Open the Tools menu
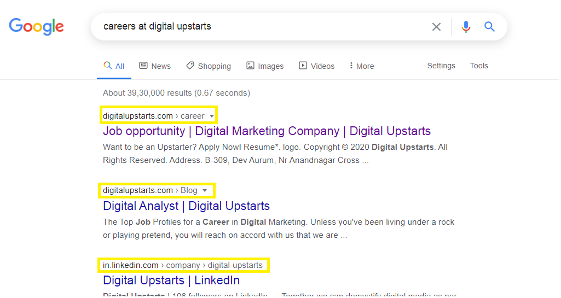The image size is (561, 298). (x=479, y=66)
